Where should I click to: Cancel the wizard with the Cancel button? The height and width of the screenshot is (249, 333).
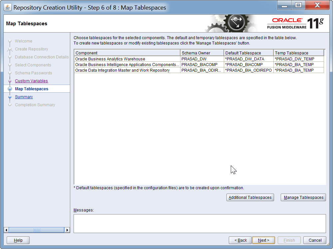pyautogui.click(x=315, y=240)
